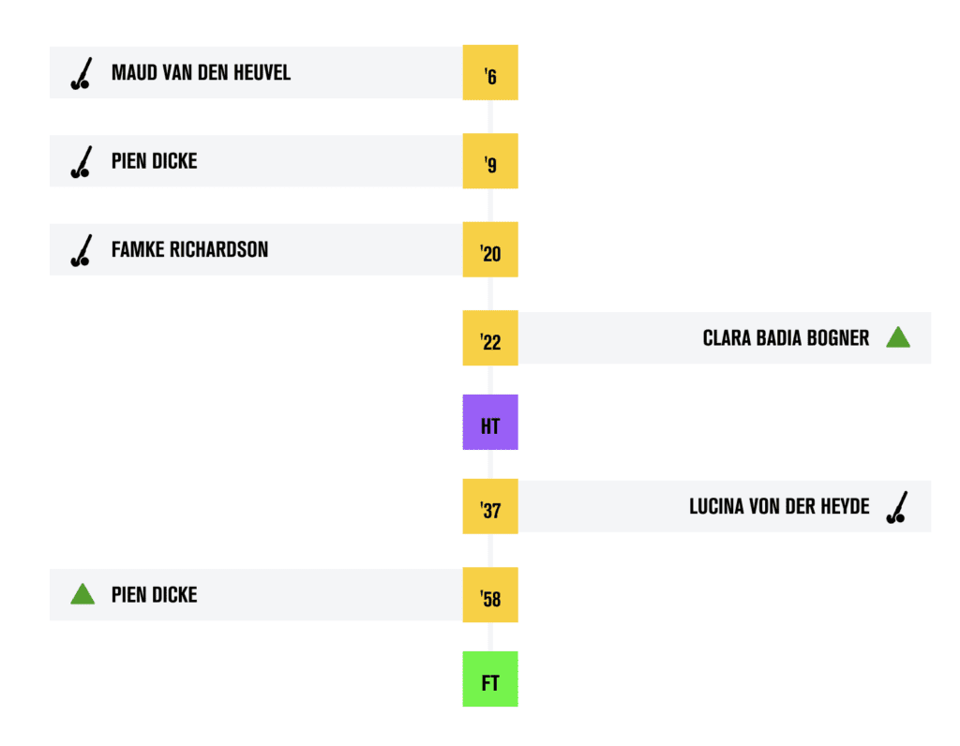
Task: Click hockey stick icon next to Famke Richardson
Action: 82,250
